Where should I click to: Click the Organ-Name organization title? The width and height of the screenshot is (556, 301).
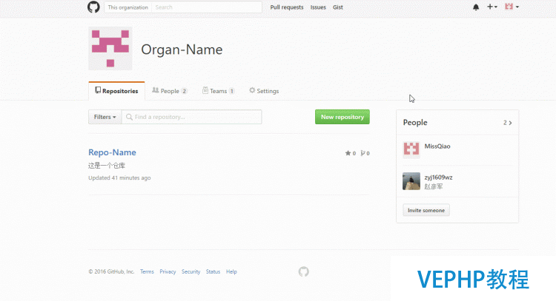click(182, 50)
